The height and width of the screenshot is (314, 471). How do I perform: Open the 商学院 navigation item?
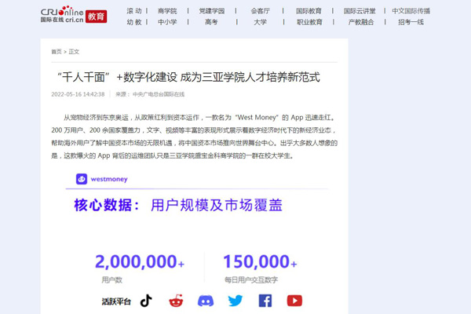tap(167, 11)
